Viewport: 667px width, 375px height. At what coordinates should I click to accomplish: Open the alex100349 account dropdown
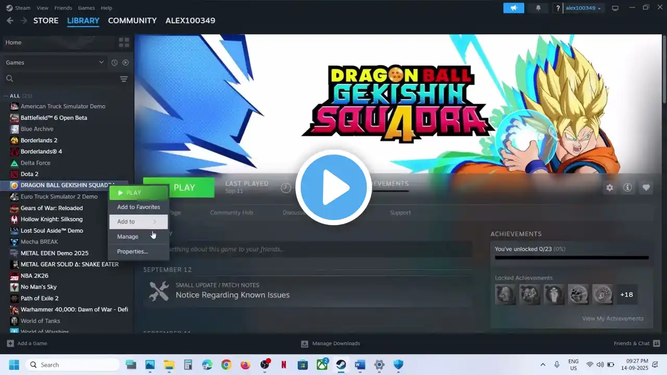(584, 8)
